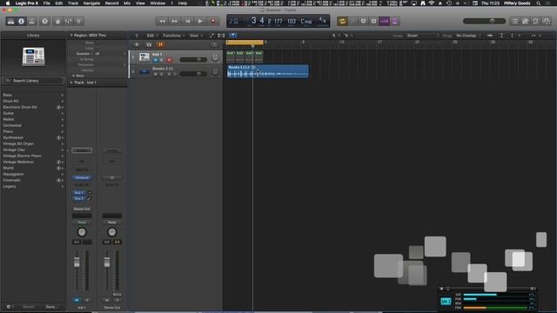
Task: Open List Editors button
Action: coord(515,21)
